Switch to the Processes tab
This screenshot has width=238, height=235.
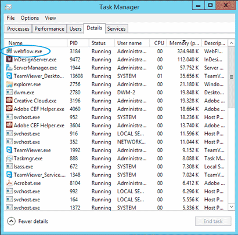pyautogui.click(x=18, y=29)
